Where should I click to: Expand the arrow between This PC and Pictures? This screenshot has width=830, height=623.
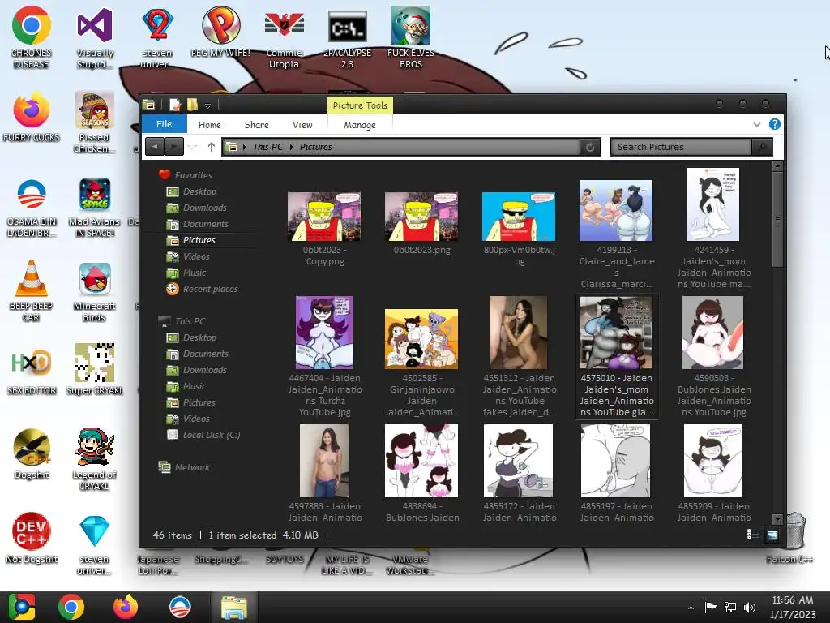(292, 147)
